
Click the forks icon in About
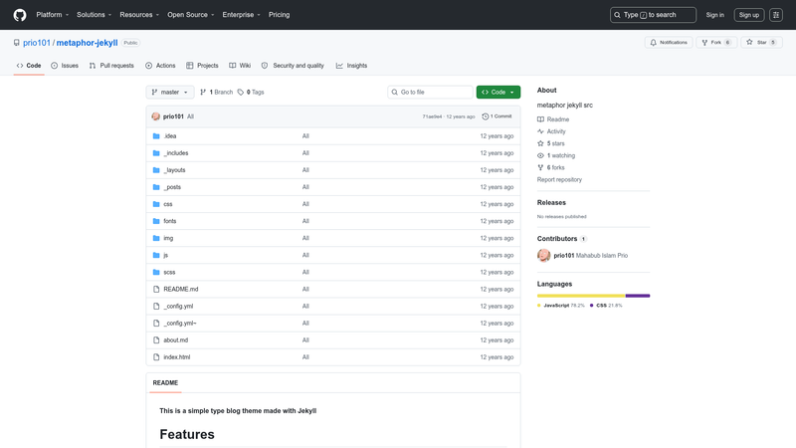point(540,167)
